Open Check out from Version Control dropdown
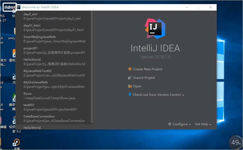The image size is (243, 150). pyautogui.click(x=158, y=95)
